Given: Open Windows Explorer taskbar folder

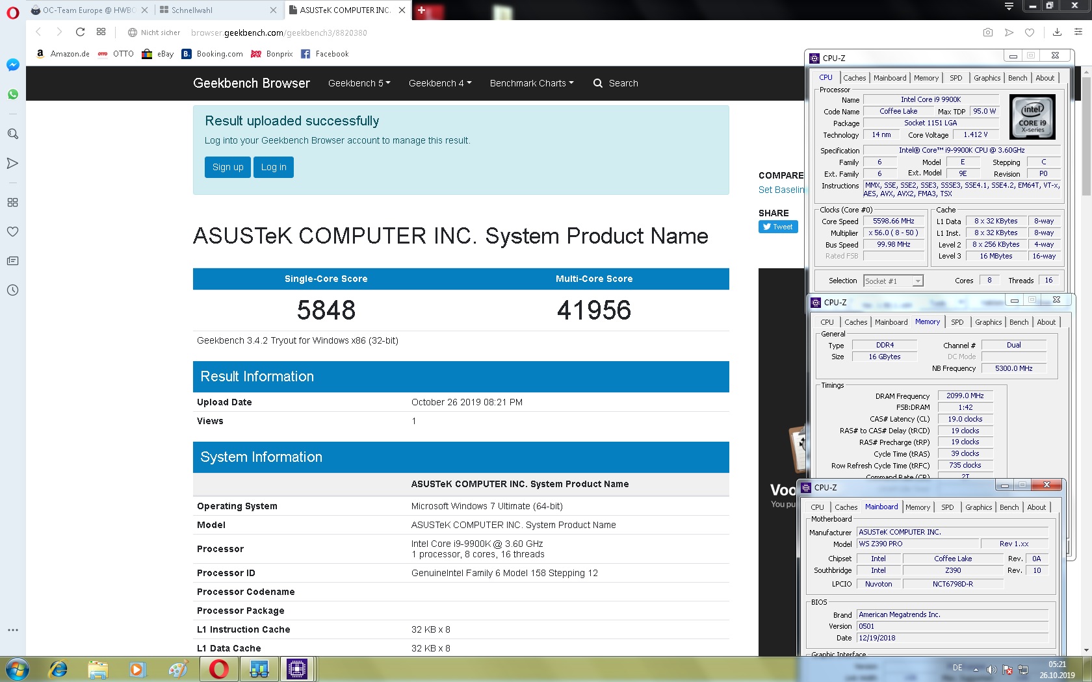Looking at the screenshot, I should (x=98, y=669).
